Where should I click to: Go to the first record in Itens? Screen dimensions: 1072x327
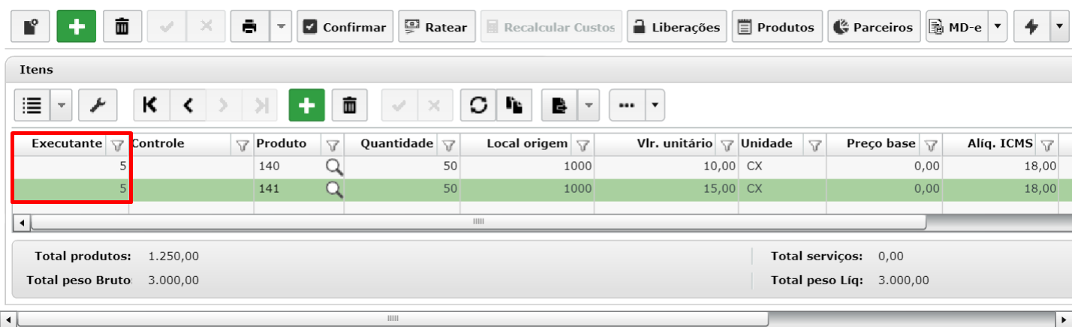(151, 106)
